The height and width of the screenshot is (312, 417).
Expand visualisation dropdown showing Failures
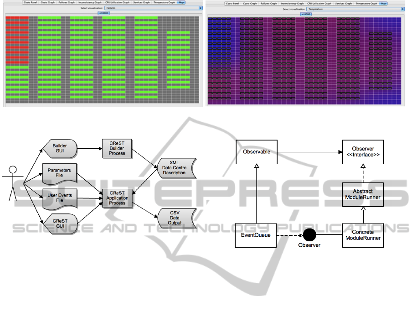[x=153, y=8]
